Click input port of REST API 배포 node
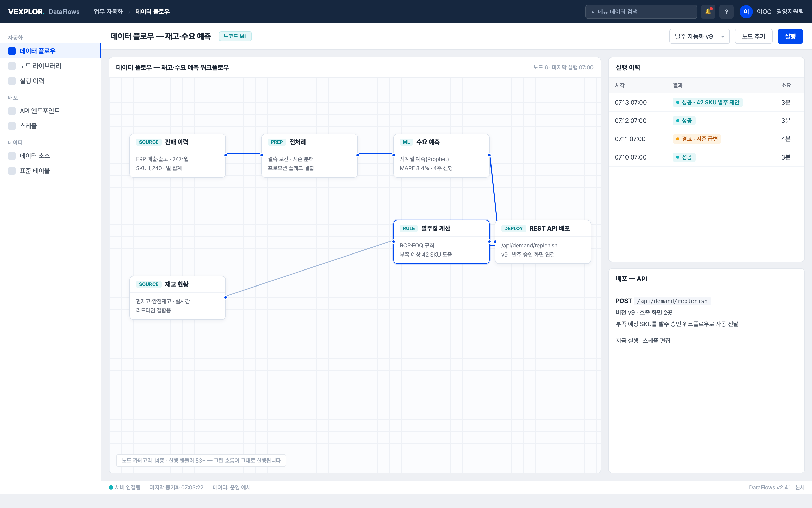This screenshot has width=812, height=508. coord(495,242)
